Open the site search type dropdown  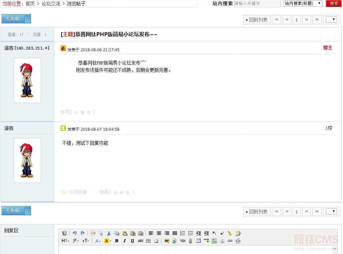coord(303,3)
